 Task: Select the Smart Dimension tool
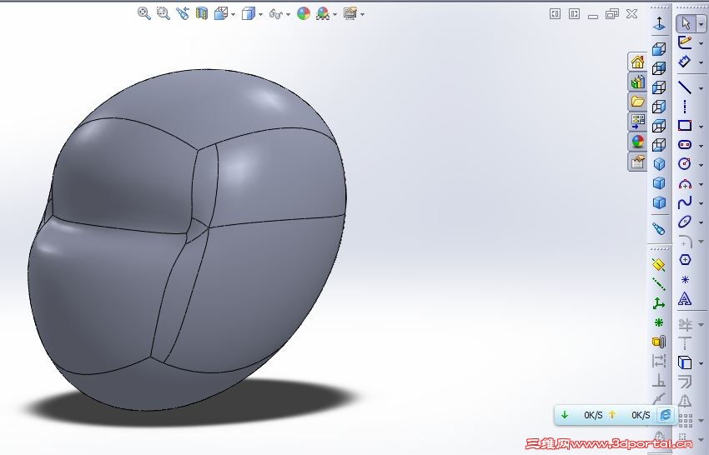pyautogui.click(x=685, y=62)
